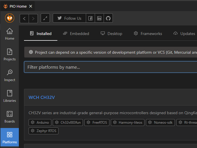The height and width of the screenshot is (148, 197).
Task: Switch to the Updates tab
Action: coord(184,34)
